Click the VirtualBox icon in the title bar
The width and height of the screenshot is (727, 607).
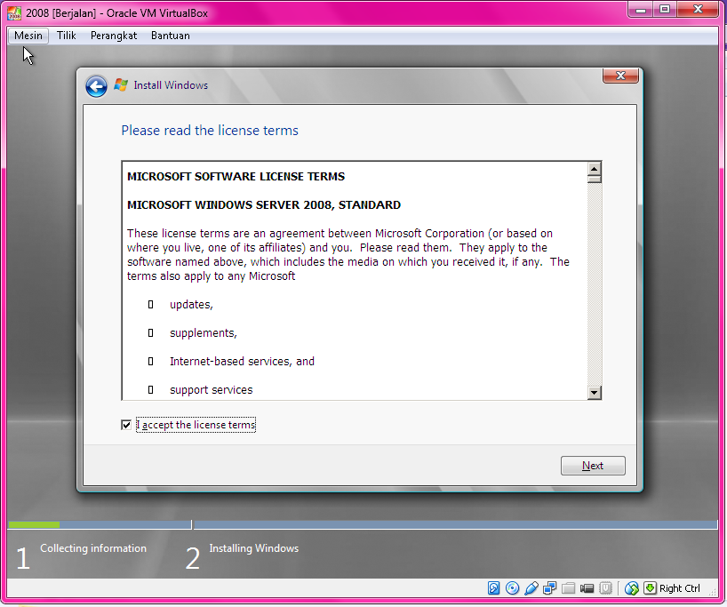14,13
